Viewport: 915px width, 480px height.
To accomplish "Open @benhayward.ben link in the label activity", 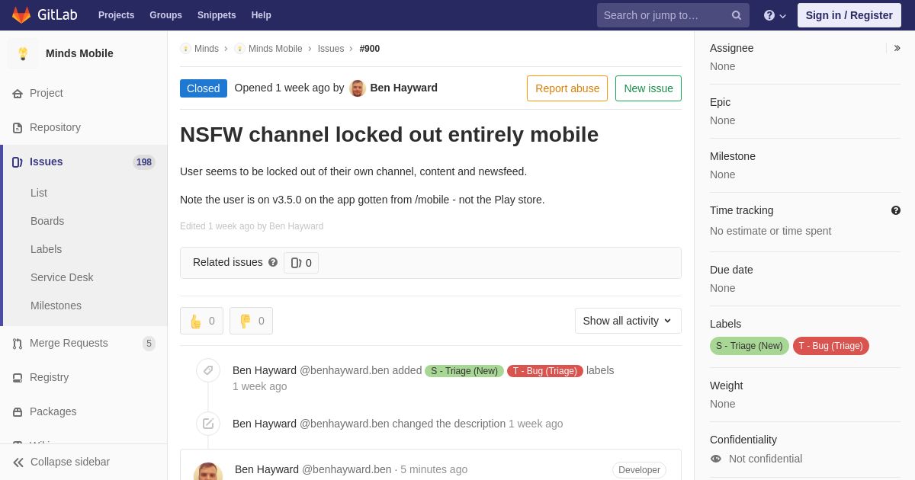I will click(345, 370).
